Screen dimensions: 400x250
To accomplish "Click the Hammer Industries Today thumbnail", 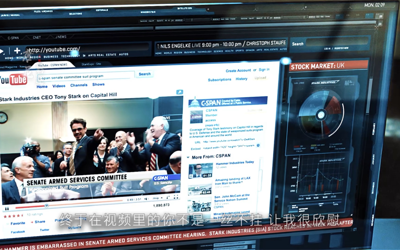I will (201, 171).
